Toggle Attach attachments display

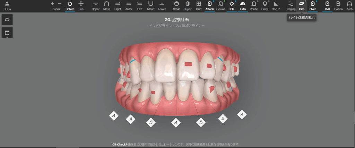tap(210, 6)
